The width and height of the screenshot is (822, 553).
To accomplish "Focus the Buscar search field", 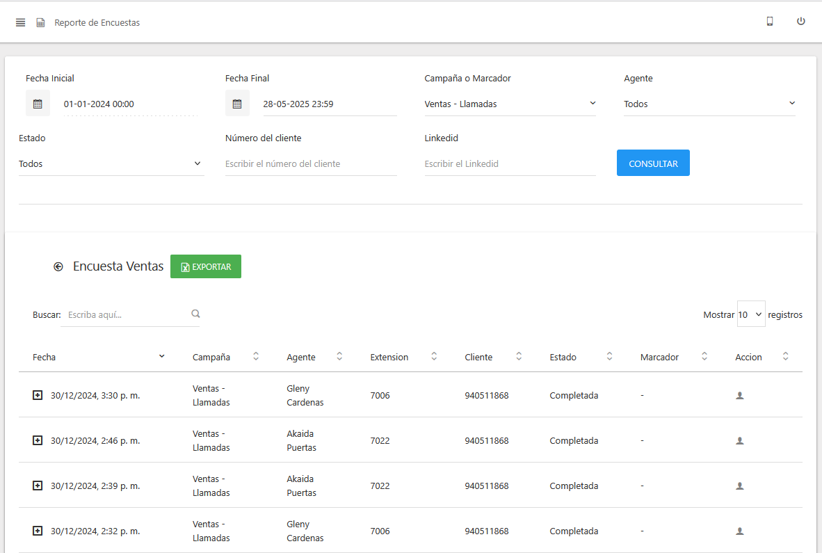I will pyautogui.click(x=129, y=314).
